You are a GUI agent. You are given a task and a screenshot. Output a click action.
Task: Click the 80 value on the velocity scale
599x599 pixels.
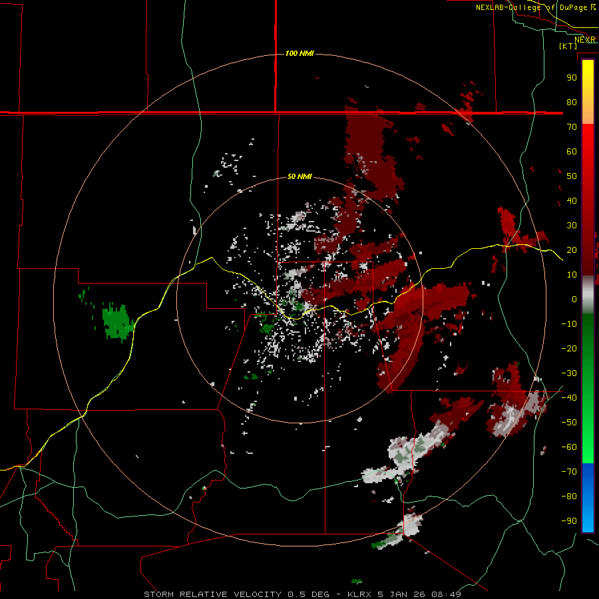pos(572,102)
